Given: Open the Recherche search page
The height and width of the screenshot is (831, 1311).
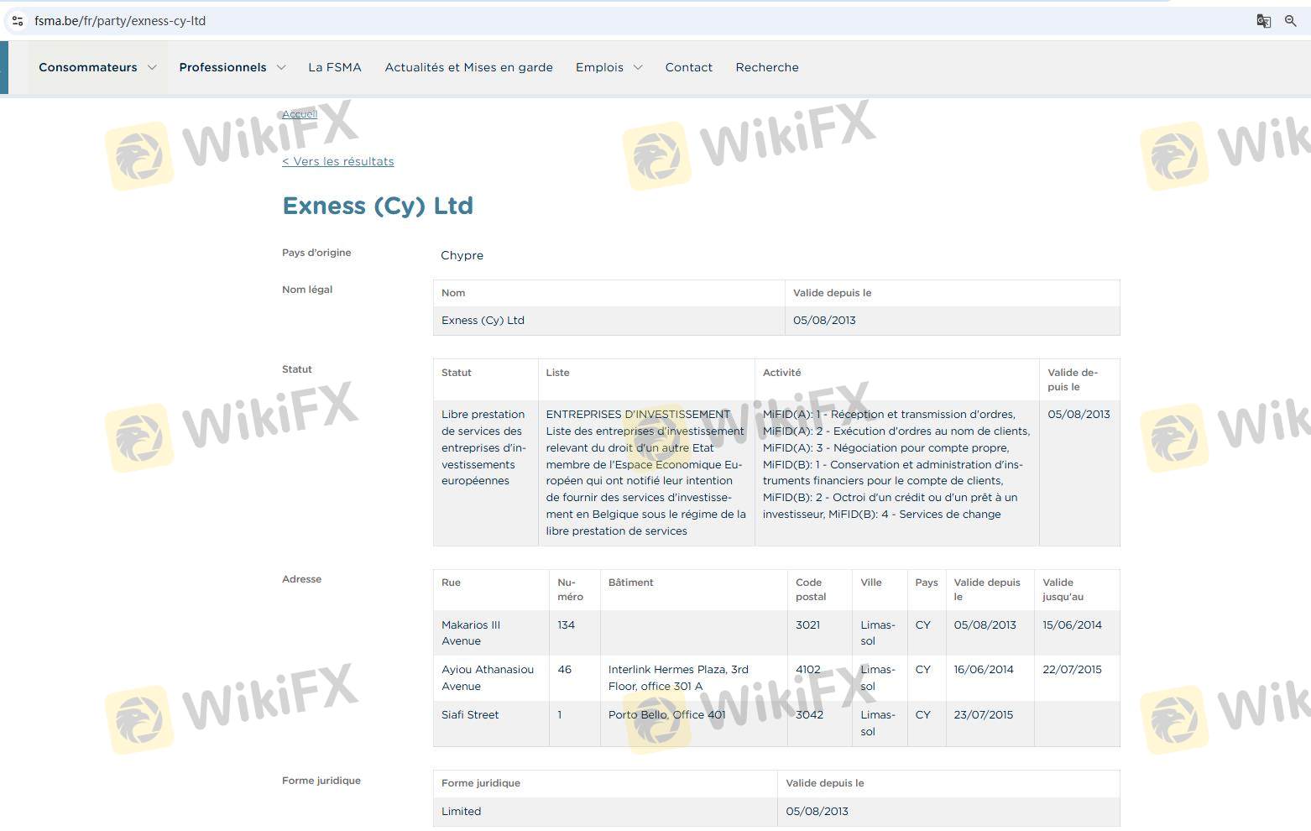Looking at the screenshot, I should point(766,67).
